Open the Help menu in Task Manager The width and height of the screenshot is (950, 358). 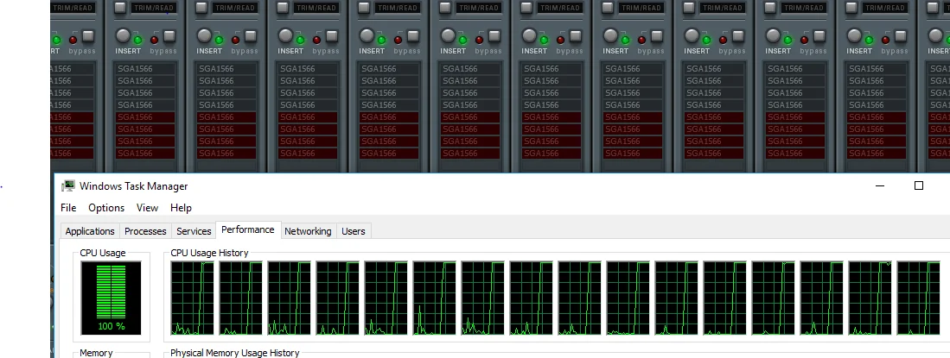tap(181, 207)
